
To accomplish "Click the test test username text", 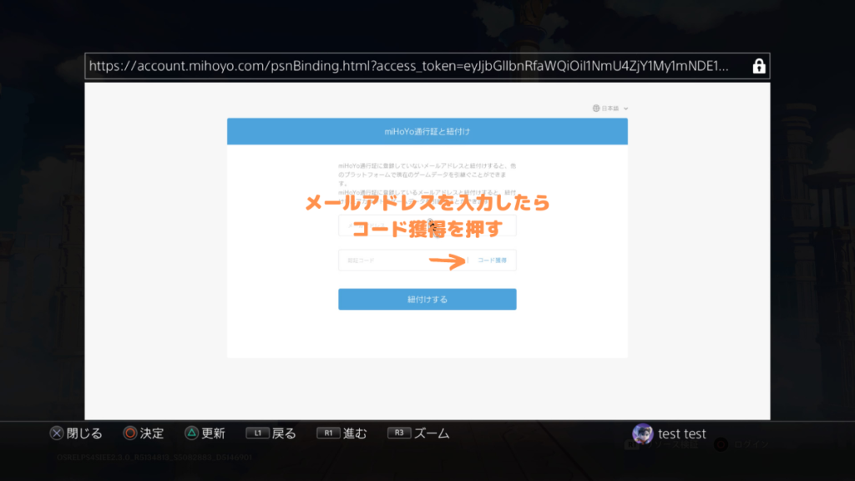I will (681, 433).
